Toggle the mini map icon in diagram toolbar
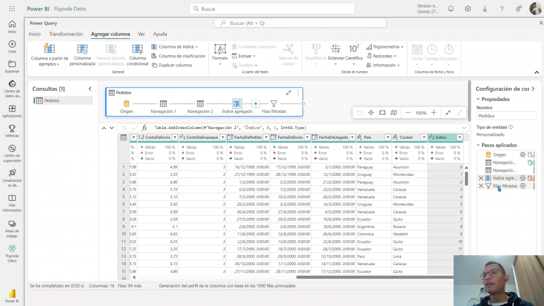 click(x=394, y=113)
